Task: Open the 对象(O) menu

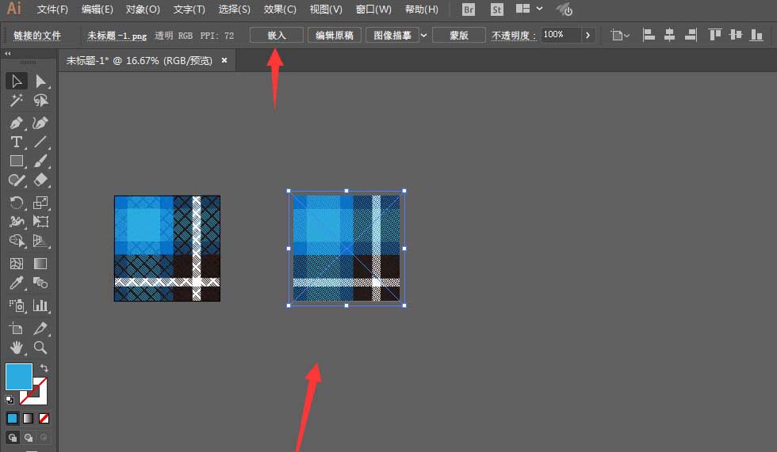Action: click(x=143, y=9)
